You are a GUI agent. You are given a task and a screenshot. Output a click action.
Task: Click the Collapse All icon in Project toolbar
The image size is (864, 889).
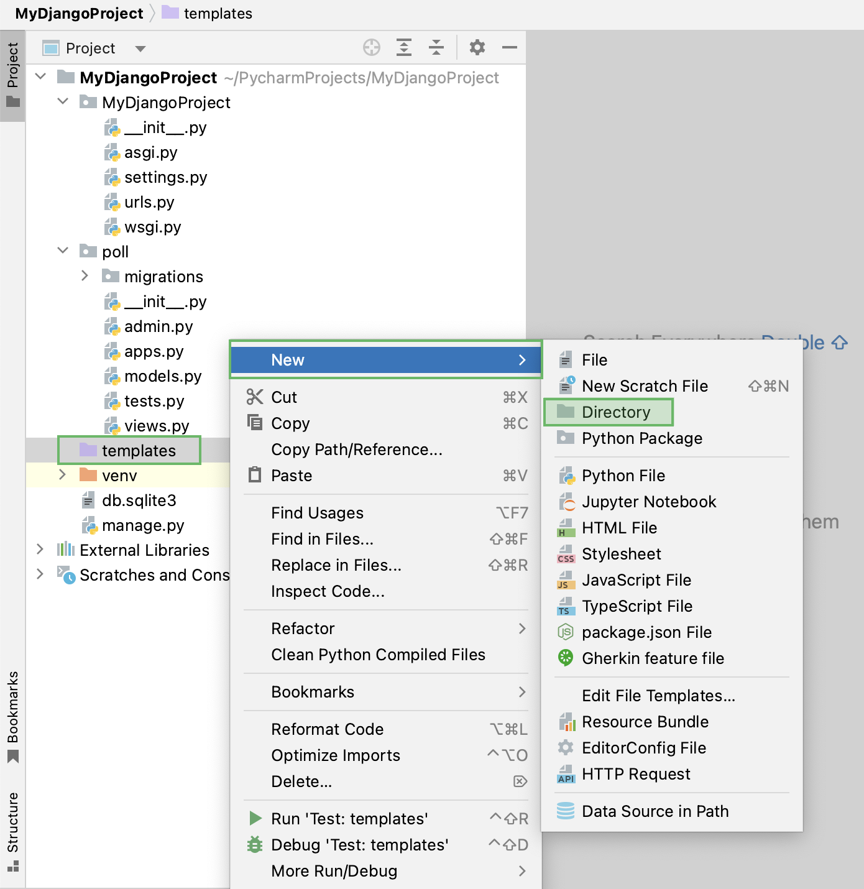(436, 47)
